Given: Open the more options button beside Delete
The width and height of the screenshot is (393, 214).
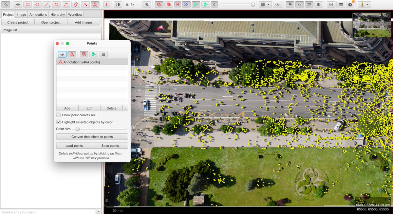Looking at the screenshot, I should [x=125, y=108].
